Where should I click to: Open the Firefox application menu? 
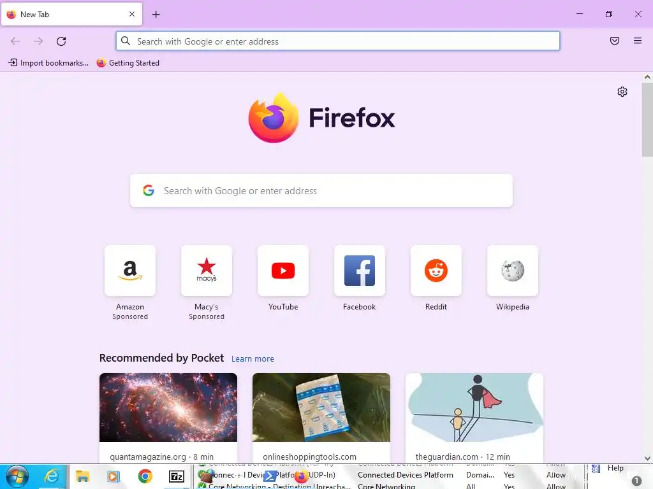coord(638,41)
